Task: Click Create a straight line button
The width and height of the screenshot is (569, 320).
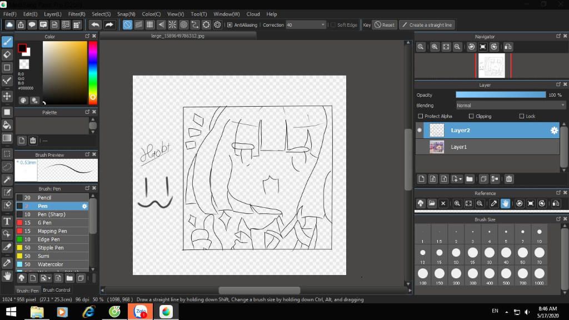Action: (x=427, y=25)
